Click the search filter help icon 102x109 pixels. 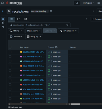67,25
